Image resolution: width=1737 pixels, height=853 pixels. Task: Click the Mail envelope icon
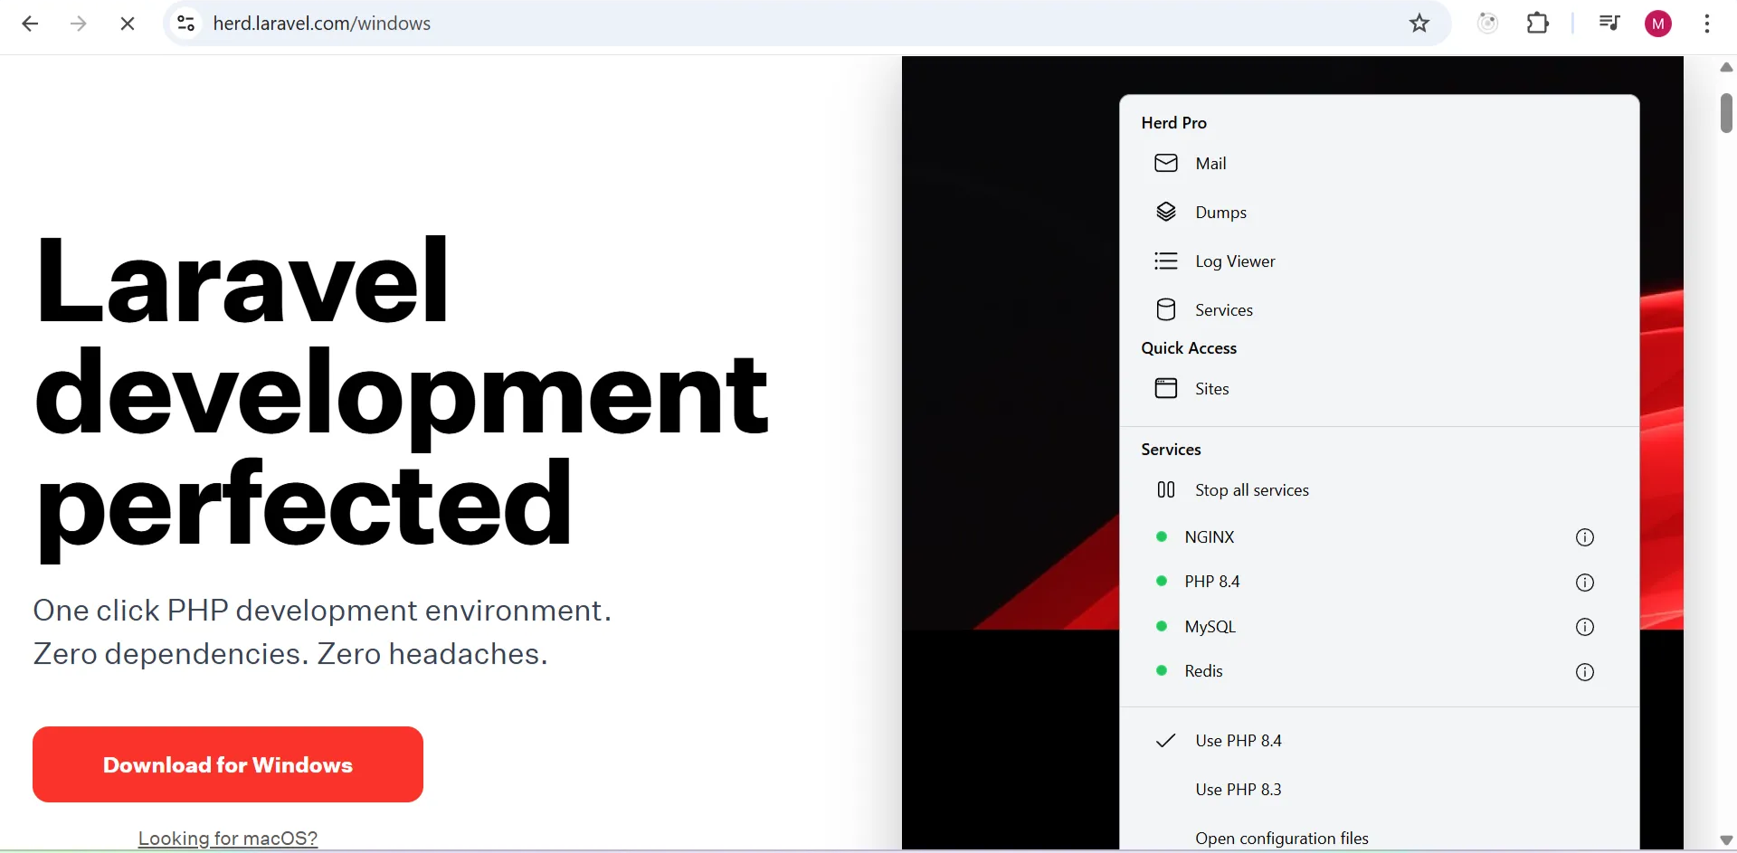1166,164
